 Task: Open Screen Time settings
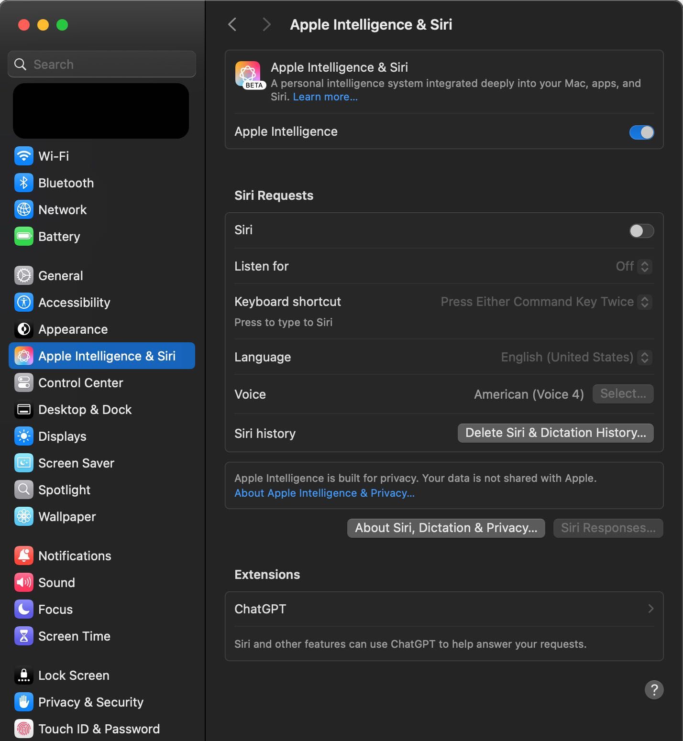click(x=101, y=636)
